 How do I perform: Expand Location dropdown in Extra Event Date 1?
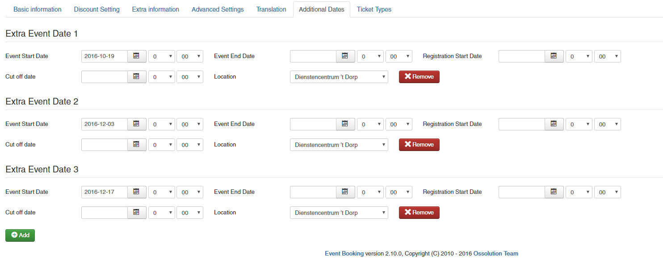tap(339, 77)
